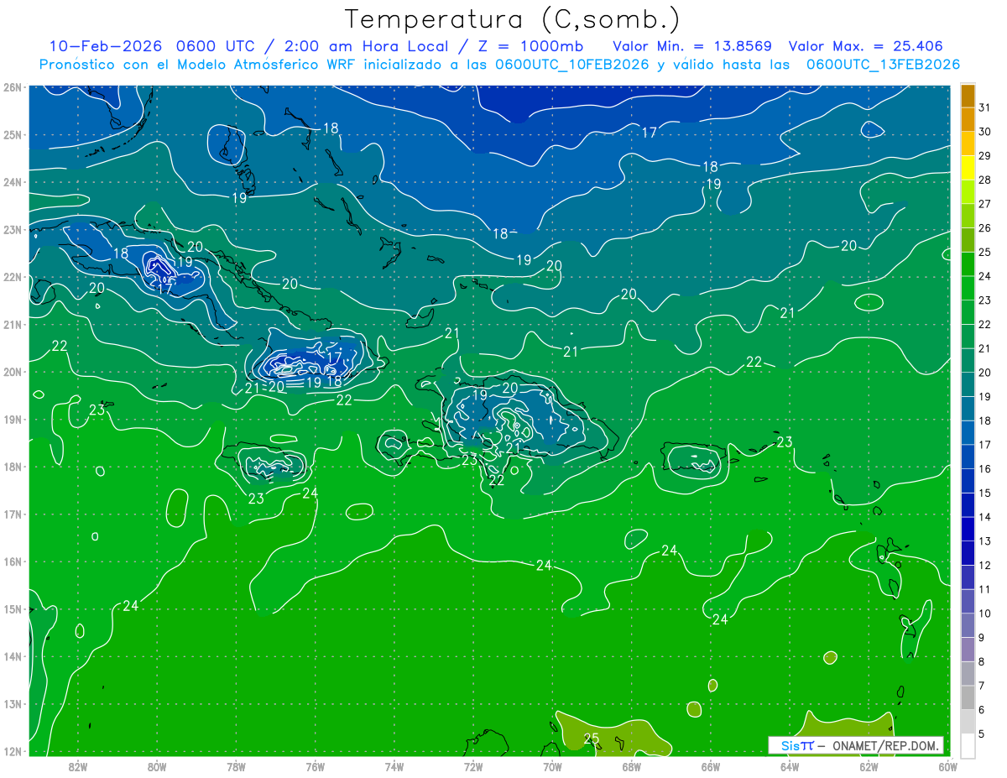Click the "22N" latitude axis label
The image size is (1007, 778).
tap(13, 277)
